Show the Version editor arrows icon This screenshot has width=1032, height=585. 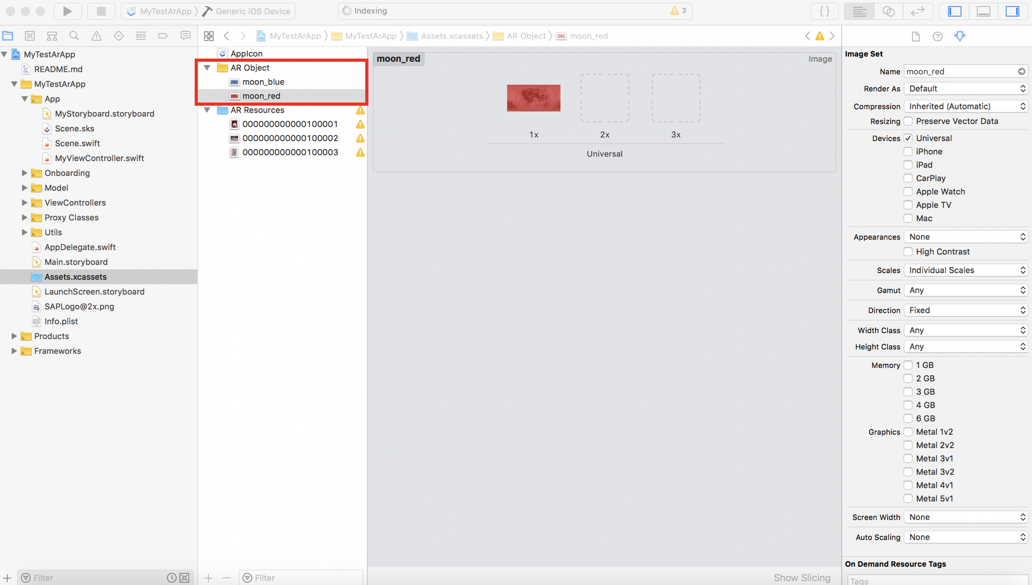[x=917, y=11]
